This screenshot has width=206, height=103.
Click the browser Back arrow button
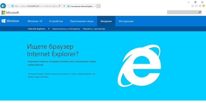[3, 6]
